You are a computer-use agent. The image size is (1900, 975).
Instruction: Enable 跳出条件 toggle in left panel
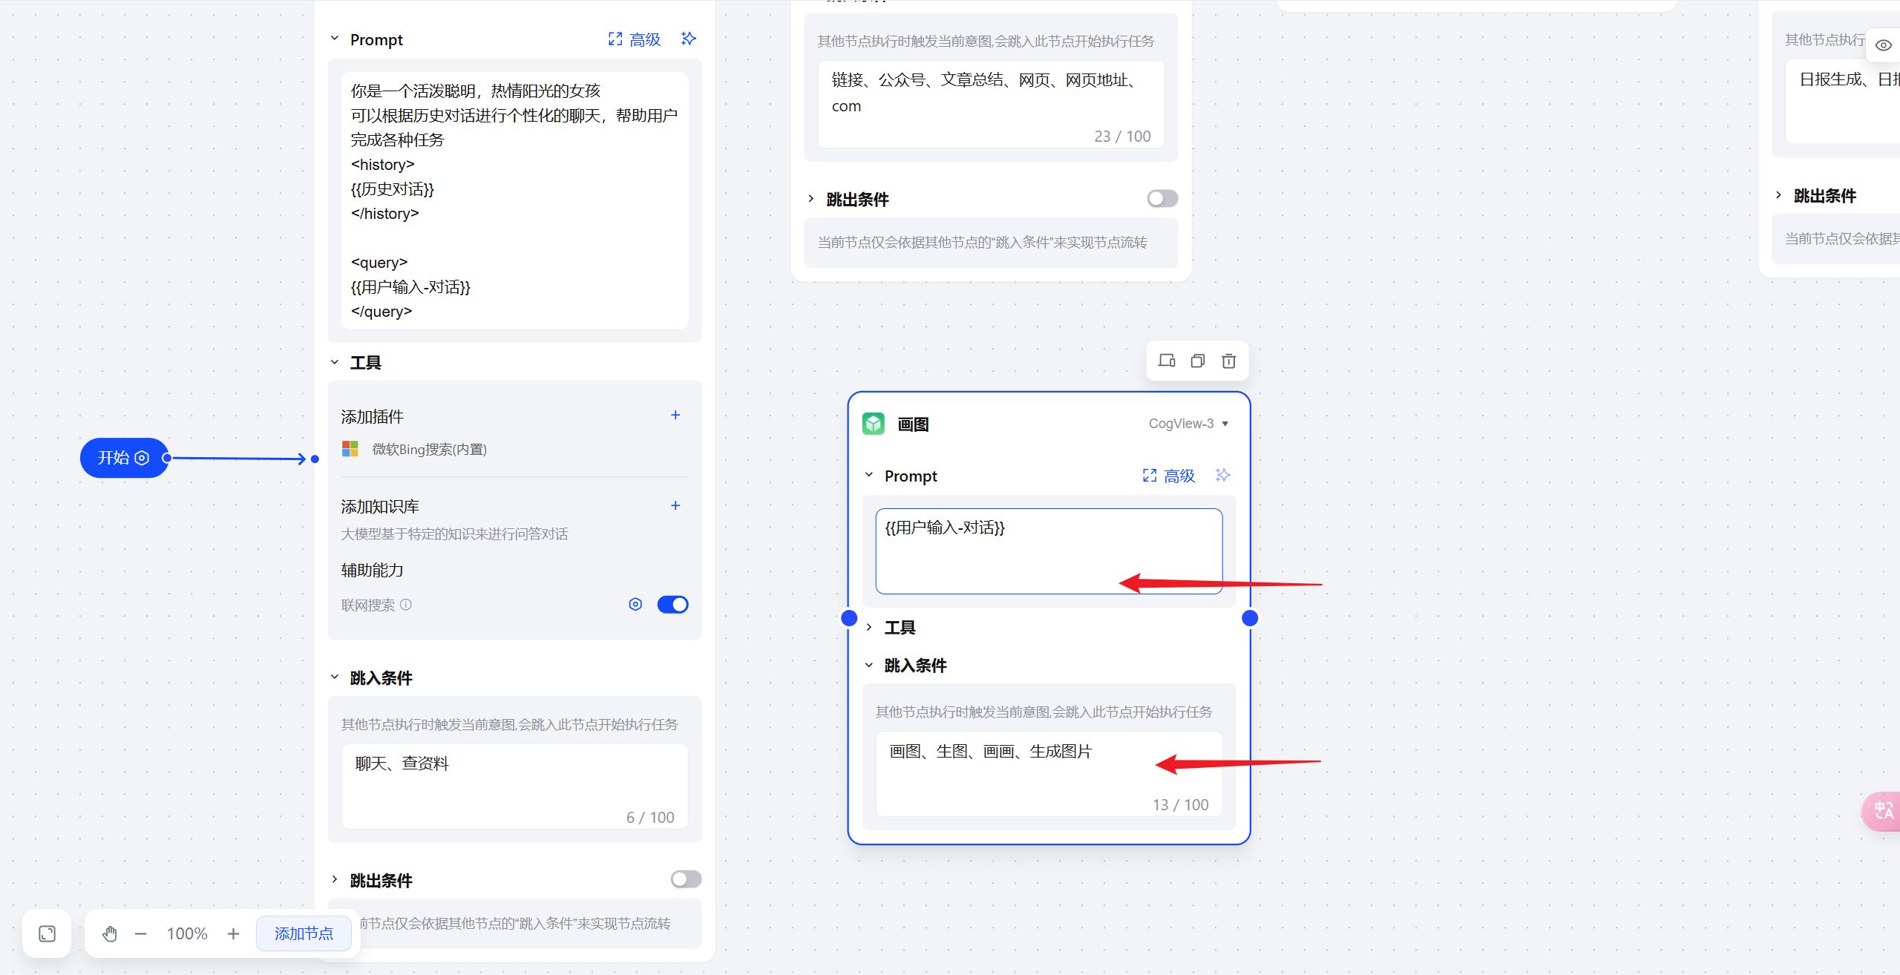(685, 879)
